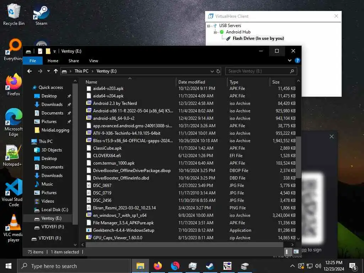Open NvidiaLogging in the navigation pane
This screenshot has height=273, width=364.
tap(55, 130)
